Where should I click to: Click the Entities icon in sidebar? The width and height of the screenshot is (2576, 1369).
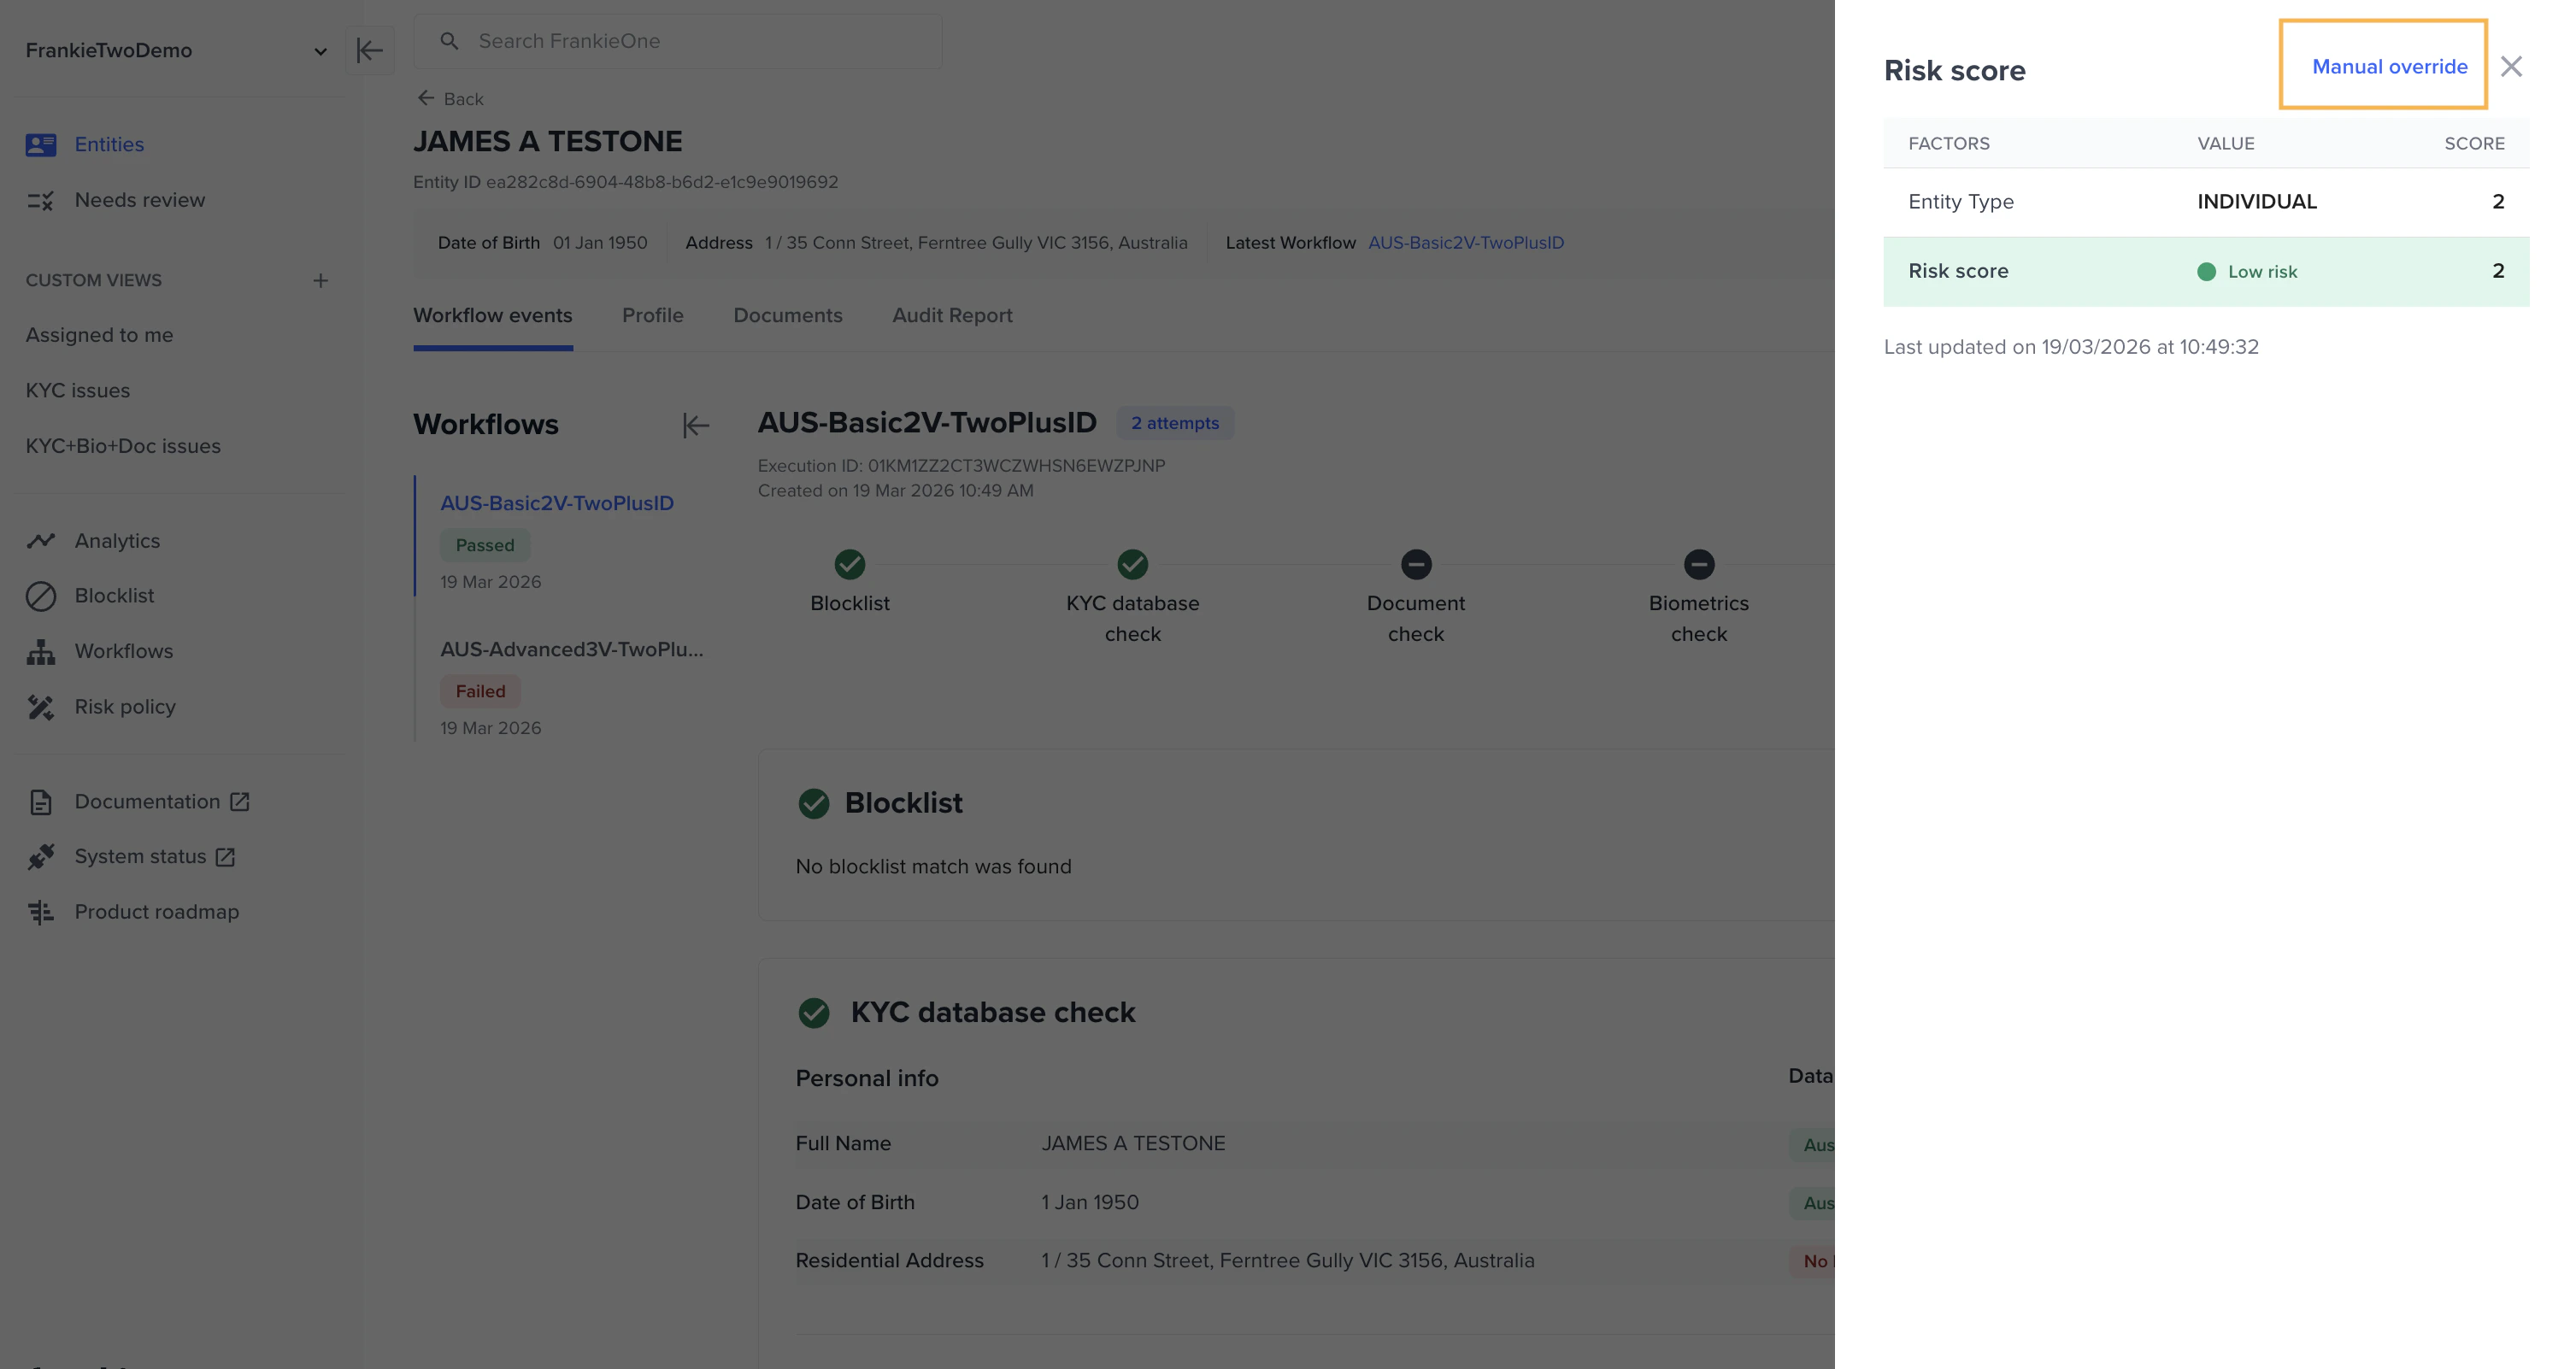(x=41, y=145)
